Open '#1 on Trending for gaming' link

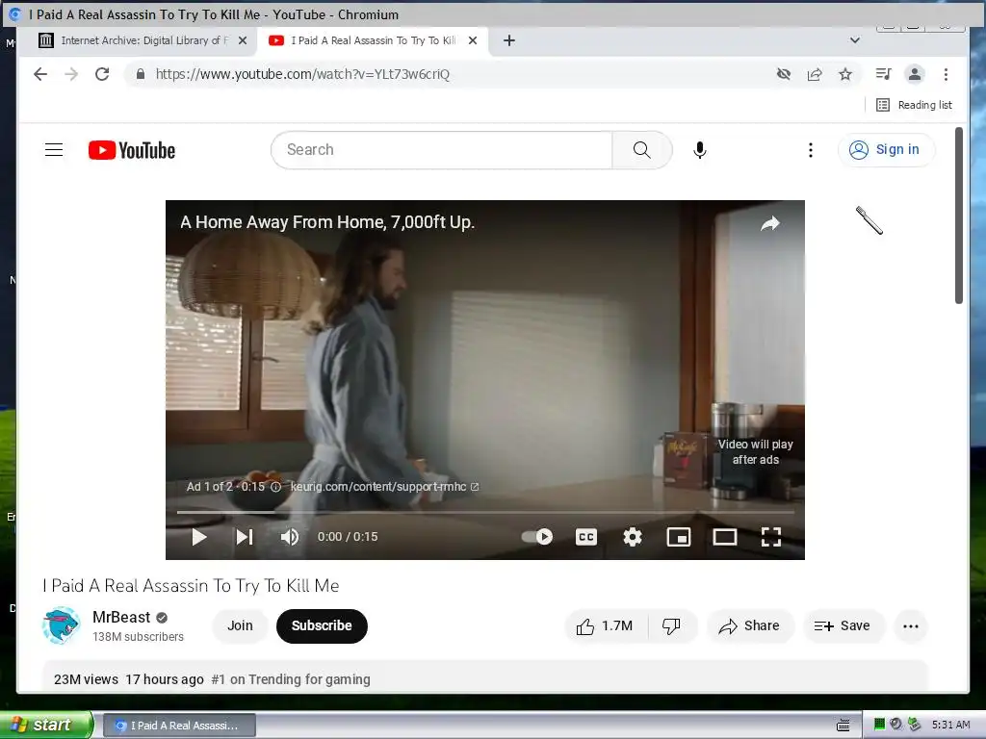coord(291,679)
